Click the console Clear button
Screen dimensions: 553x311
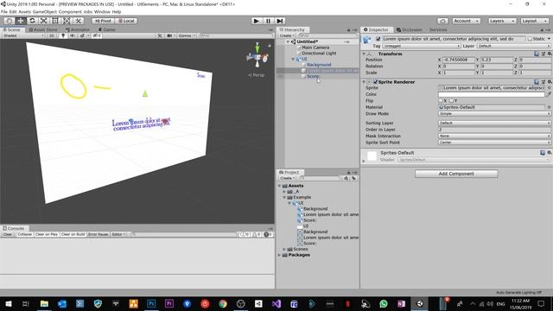point(8,234)
